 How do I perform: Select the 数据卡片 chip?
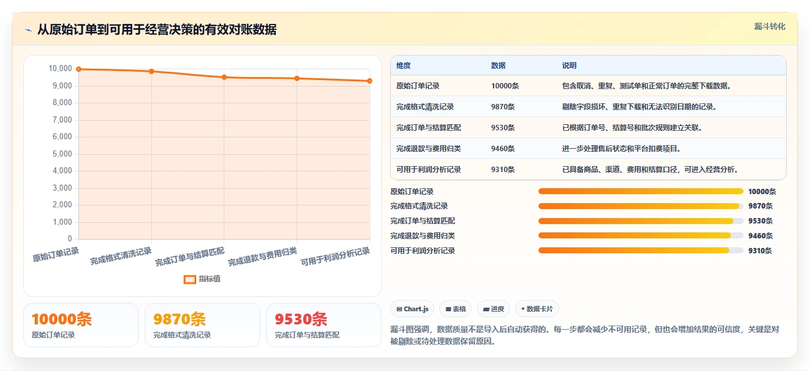537,309
